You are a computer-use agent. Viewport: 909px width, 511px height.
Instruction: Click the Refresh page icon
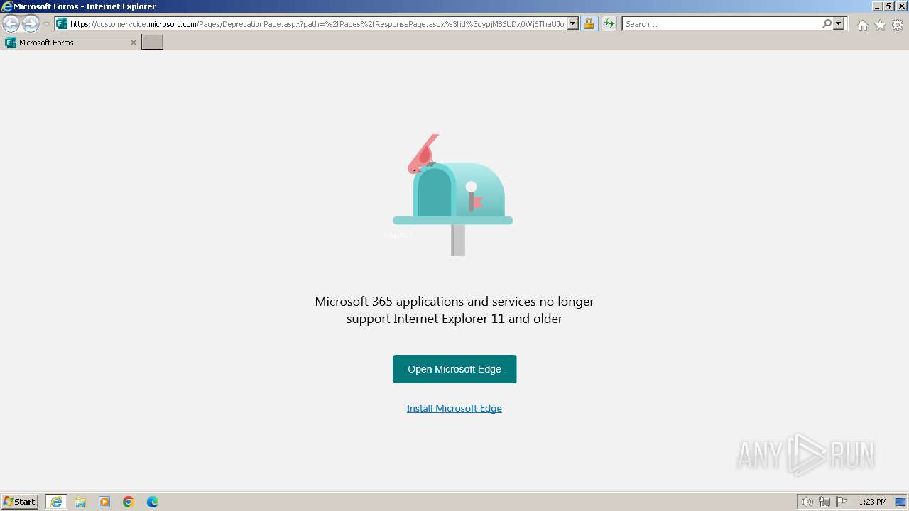tap(609, 24)
